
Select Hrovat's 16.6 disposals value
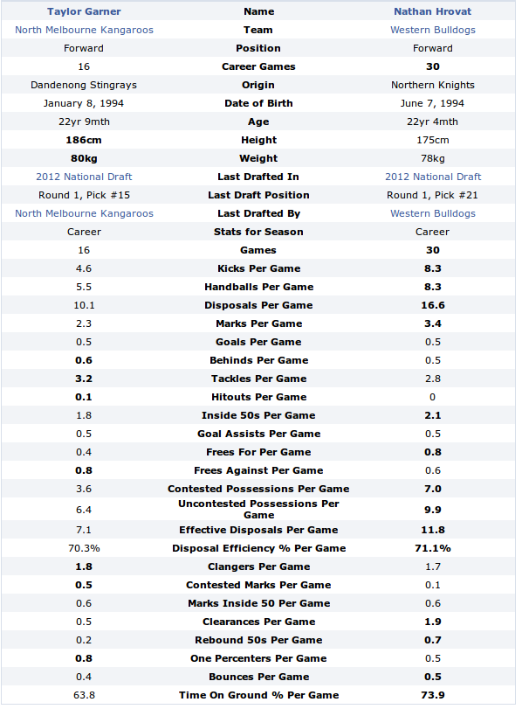(433, 305)
